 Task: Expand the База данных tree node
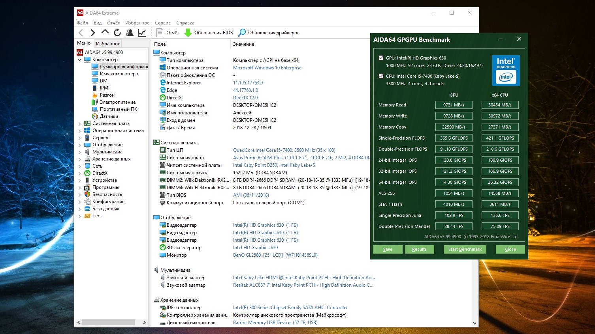pos(80,209)
